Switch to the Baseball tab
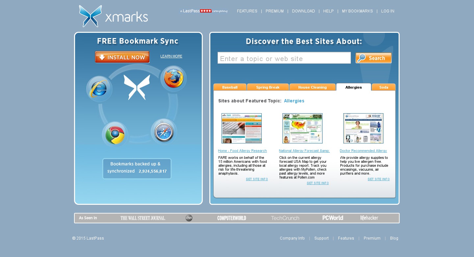The width and height of the screenshot is (474, 257). 230,87
